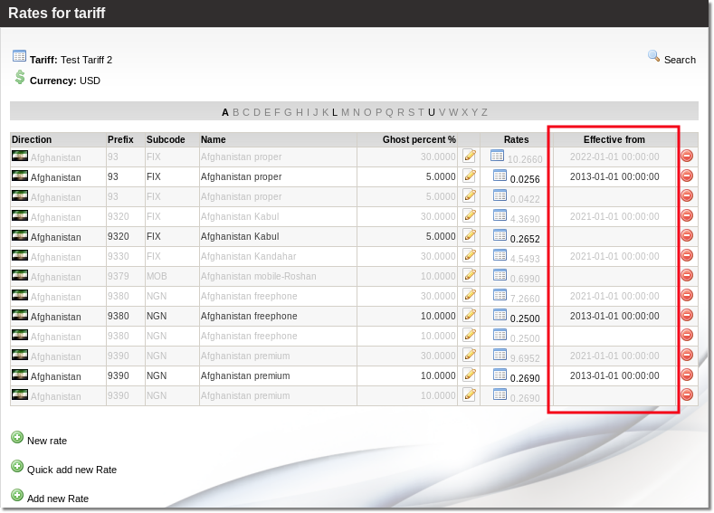Click the Effective from column header
Screen dimensions: 714x513
(x=614, y=139)
